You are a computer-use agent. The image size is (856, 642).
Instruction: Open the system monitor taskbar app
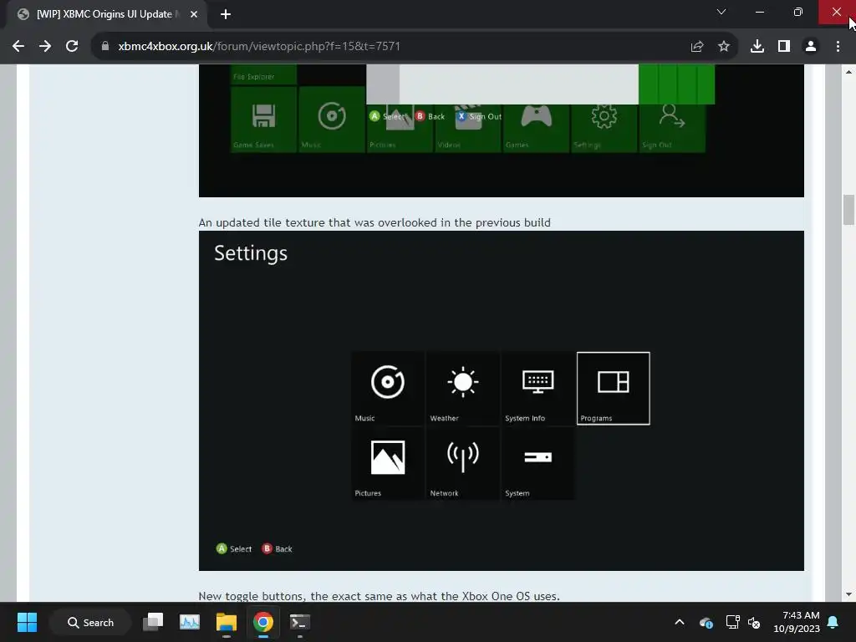[x=190, y=622]
